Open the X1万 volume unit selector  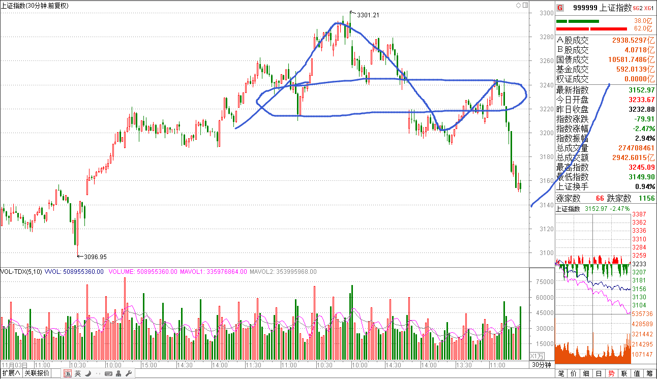tap(537, 356)
